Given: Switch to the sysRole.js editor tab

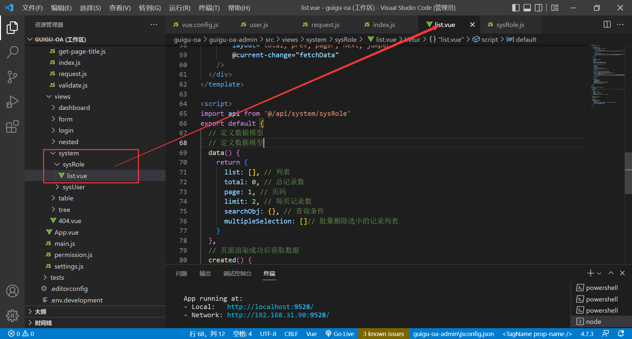Looking at the screenshot, I should (510, 25).
